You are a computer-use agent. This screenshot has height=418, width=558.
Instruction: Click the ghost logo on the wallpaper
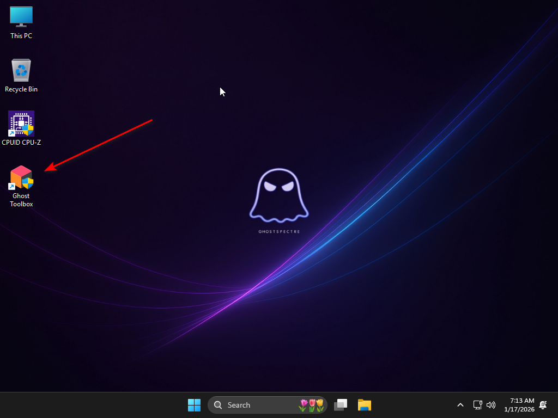click(x=279, y=196)
